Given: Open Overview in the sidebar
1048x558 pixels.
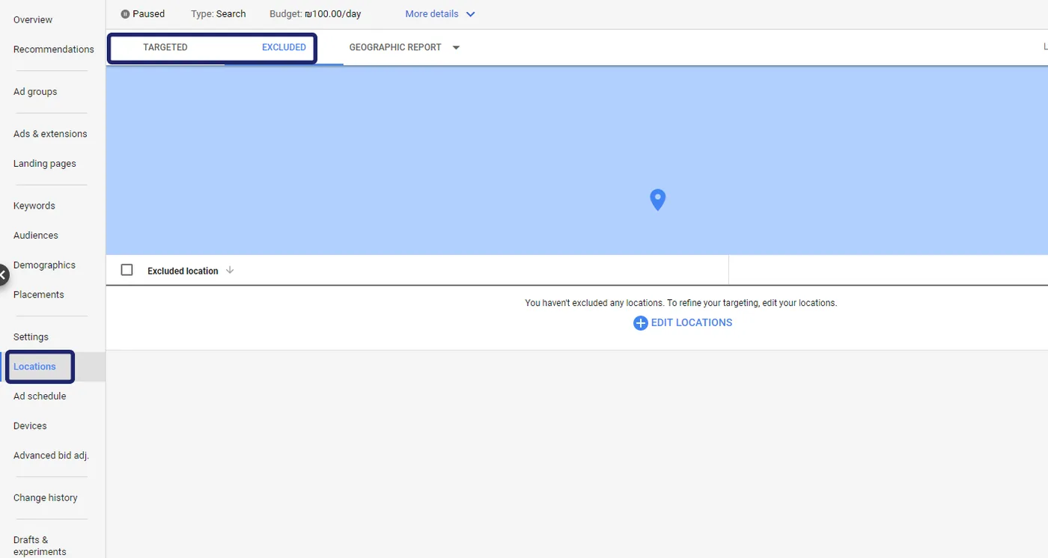Looking at the screenshot, I should click(33, 19).
